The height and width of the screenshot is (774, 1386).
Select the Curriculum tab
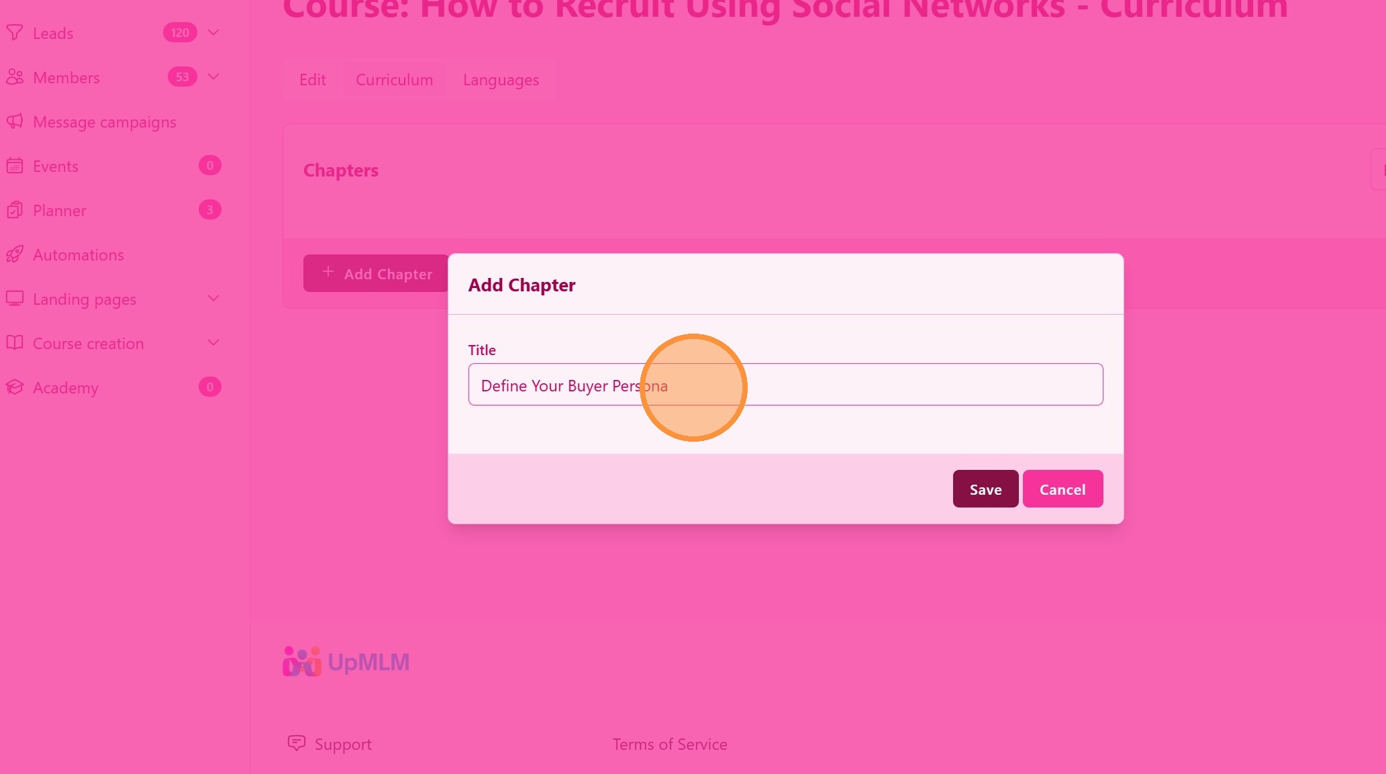(x=394, y=80)
